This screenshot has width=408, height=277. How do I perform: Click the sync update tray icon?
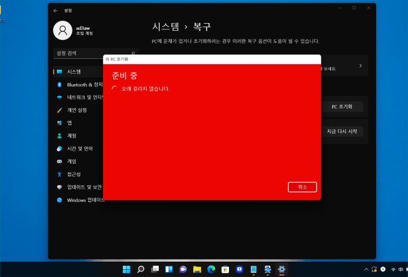374,269
